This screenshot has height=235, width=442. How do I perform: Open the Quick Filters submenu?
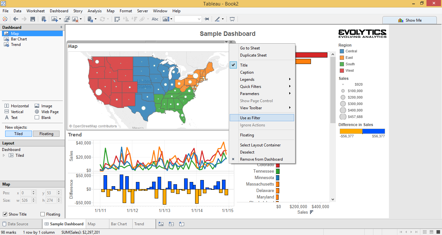(x=250, y=86)
